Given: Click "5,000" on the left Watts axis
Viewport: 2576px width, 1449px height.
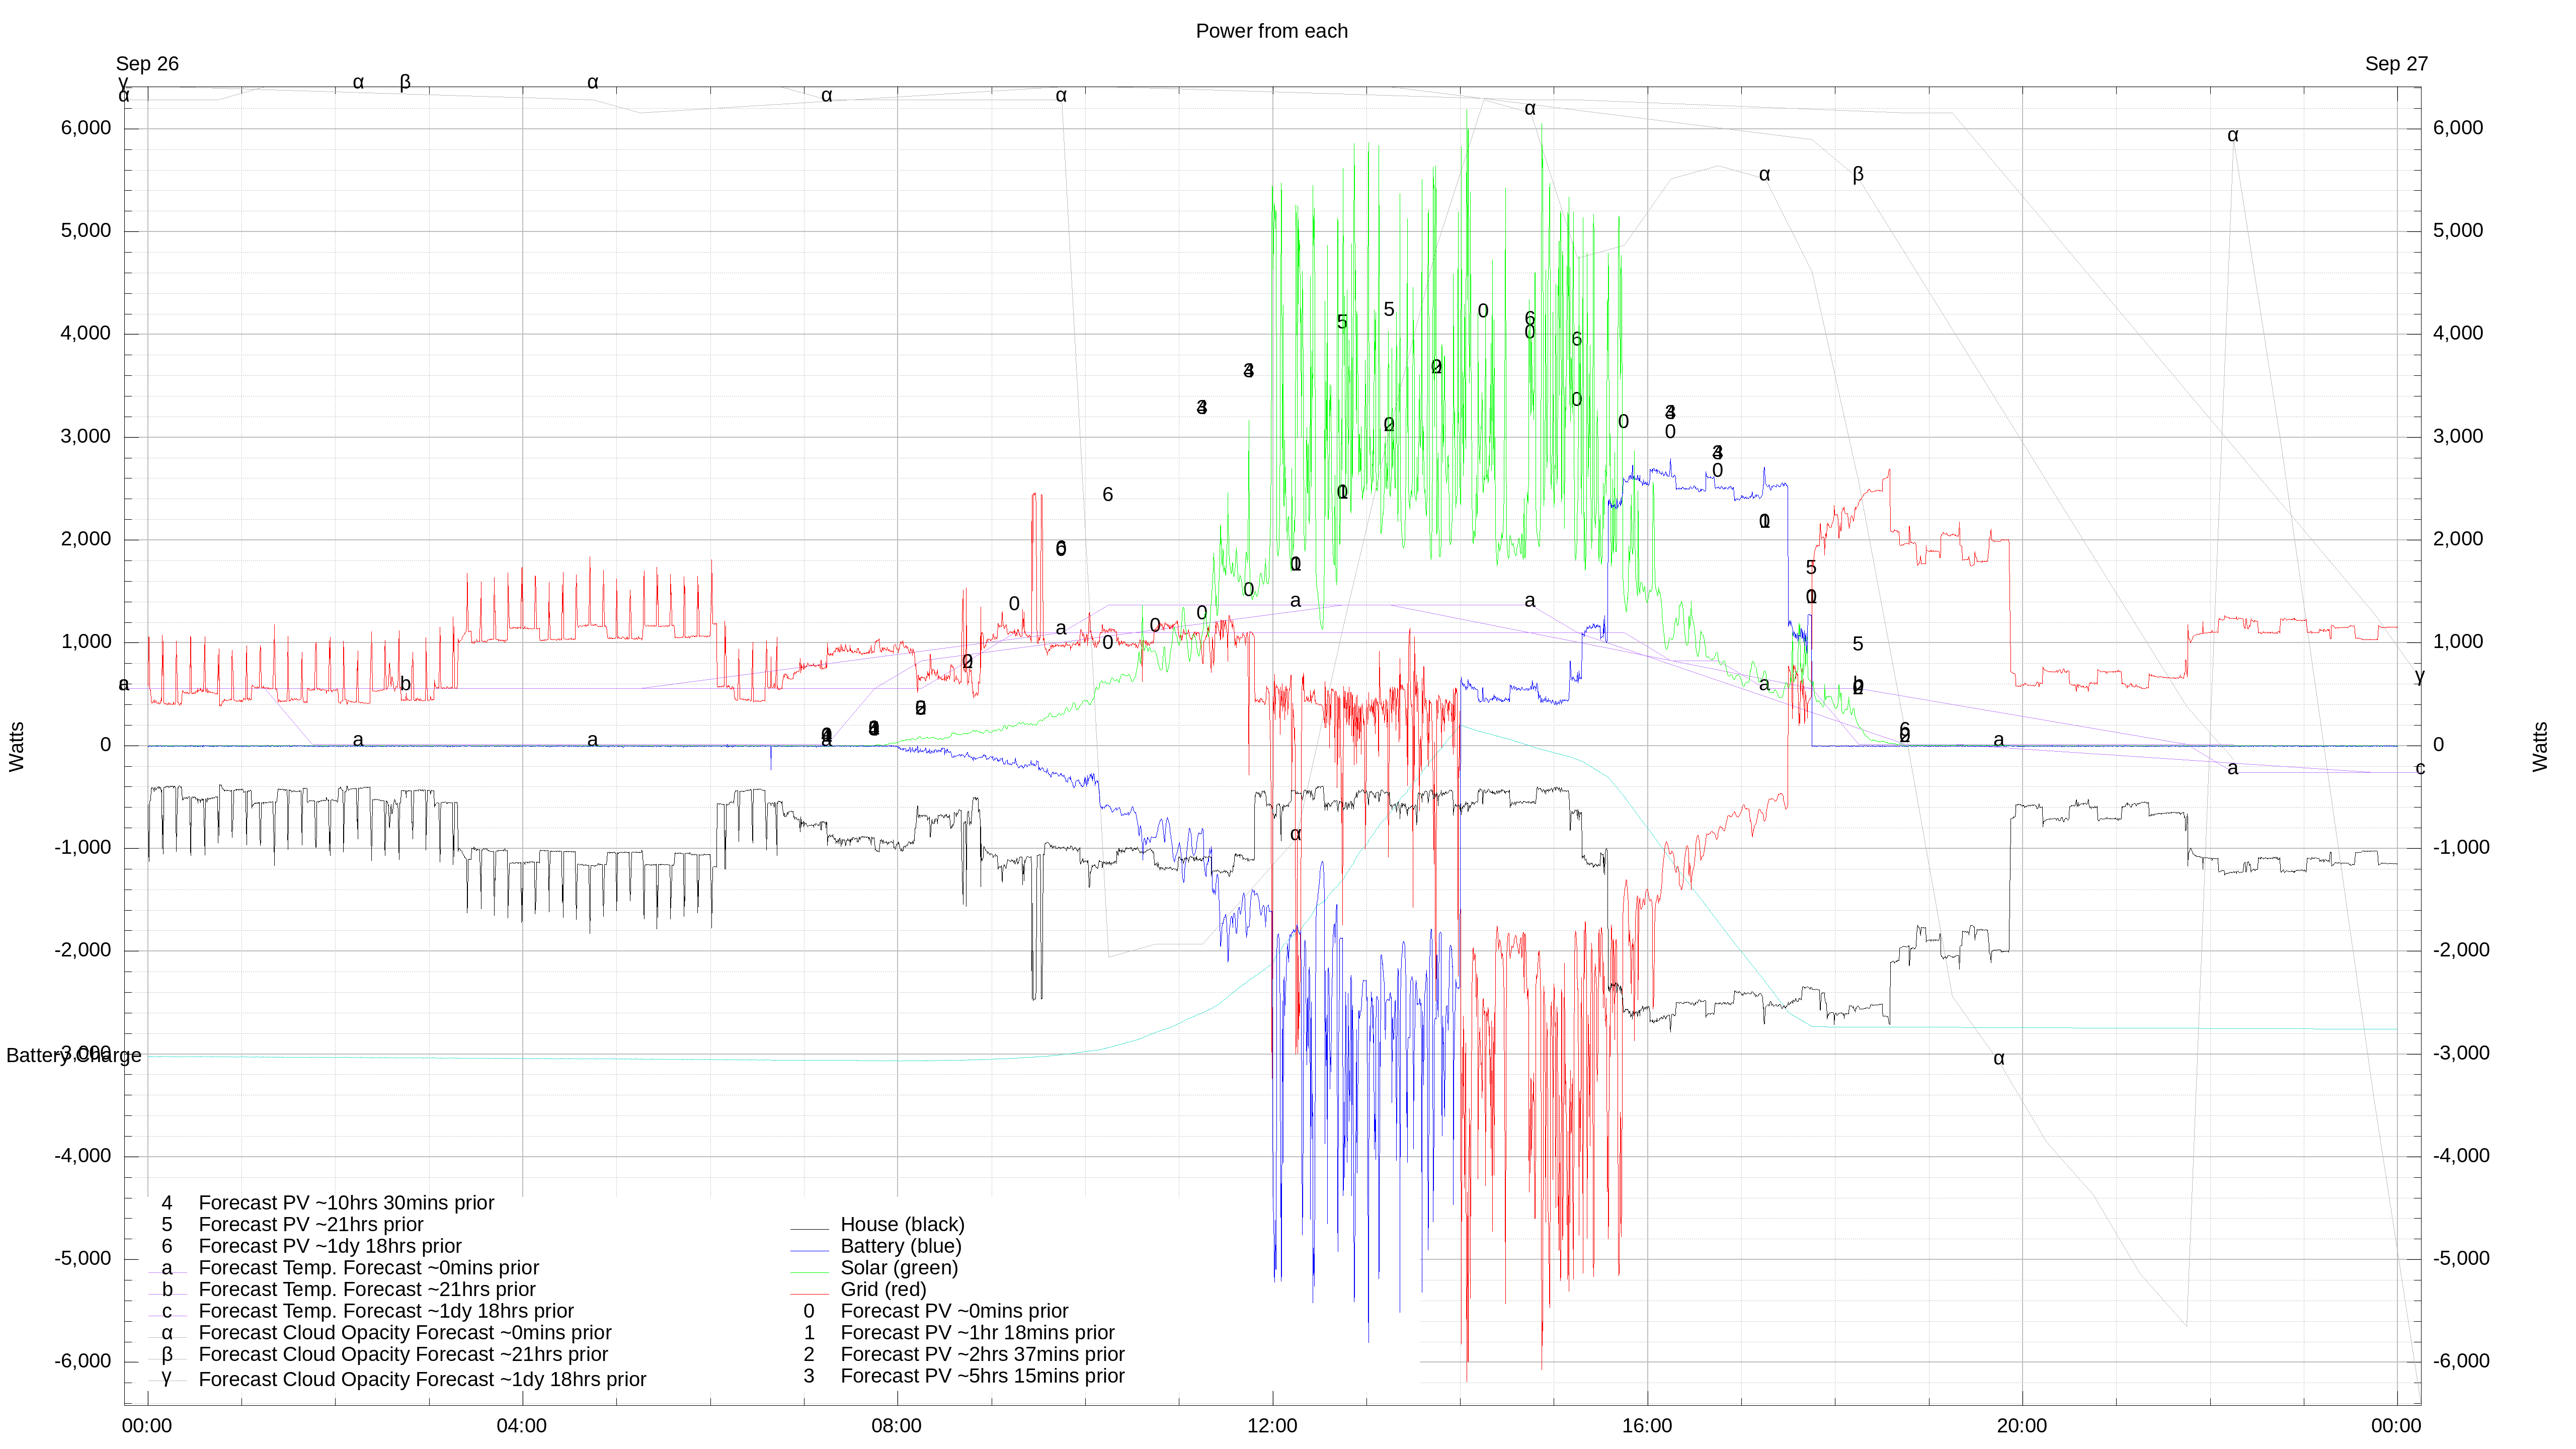Looking at the screenshot, I should [x=86, y=231].
